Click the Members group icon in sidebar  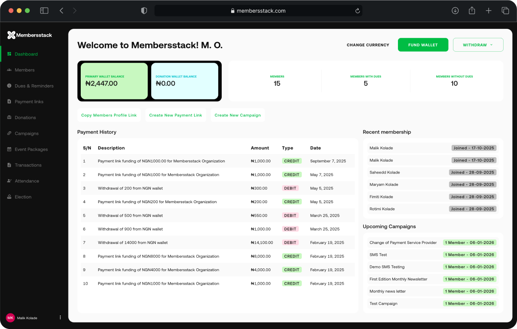tap(9, 70)
